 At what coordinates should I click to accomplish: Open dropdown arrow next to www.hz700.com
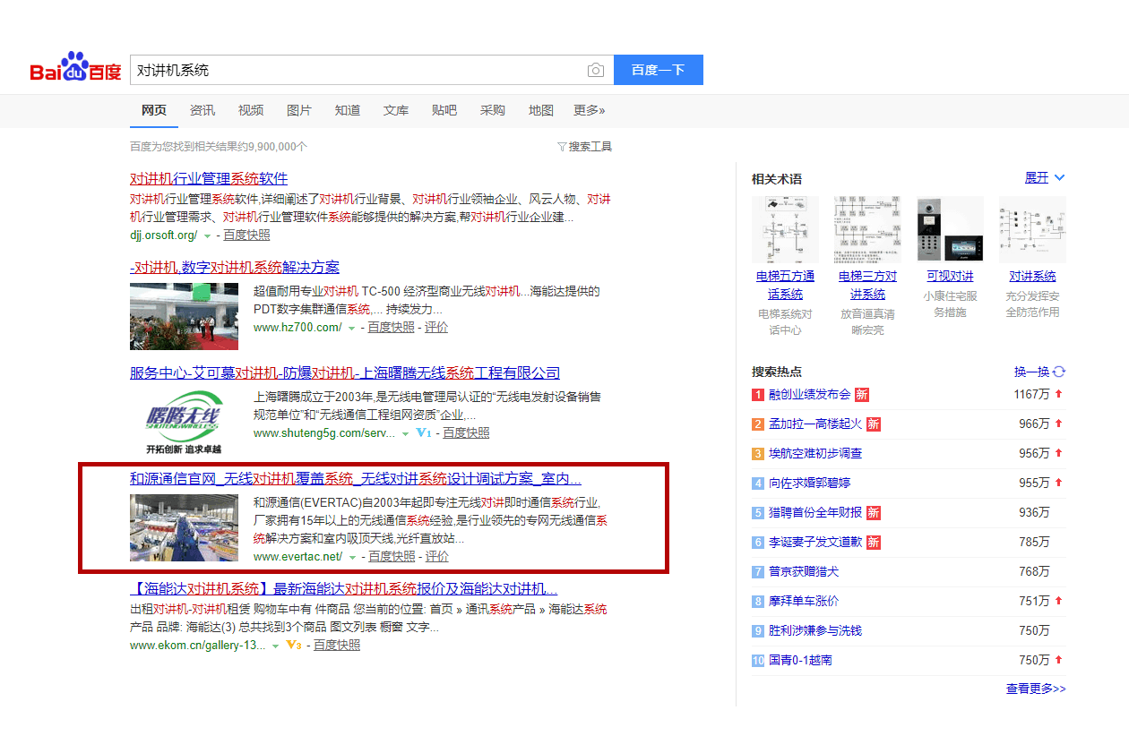(x=351, y=329)
